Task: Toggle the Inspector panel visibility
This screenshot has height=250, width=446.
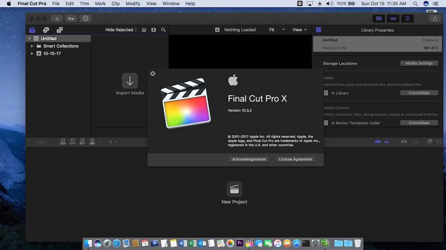Action: pos(407,19)
